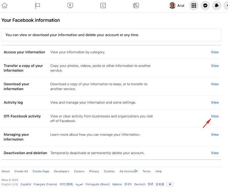This screenshot has height=189, width=228.
Task: Click the 'Off-Facebook activity' row title
Action: (22, 116)
